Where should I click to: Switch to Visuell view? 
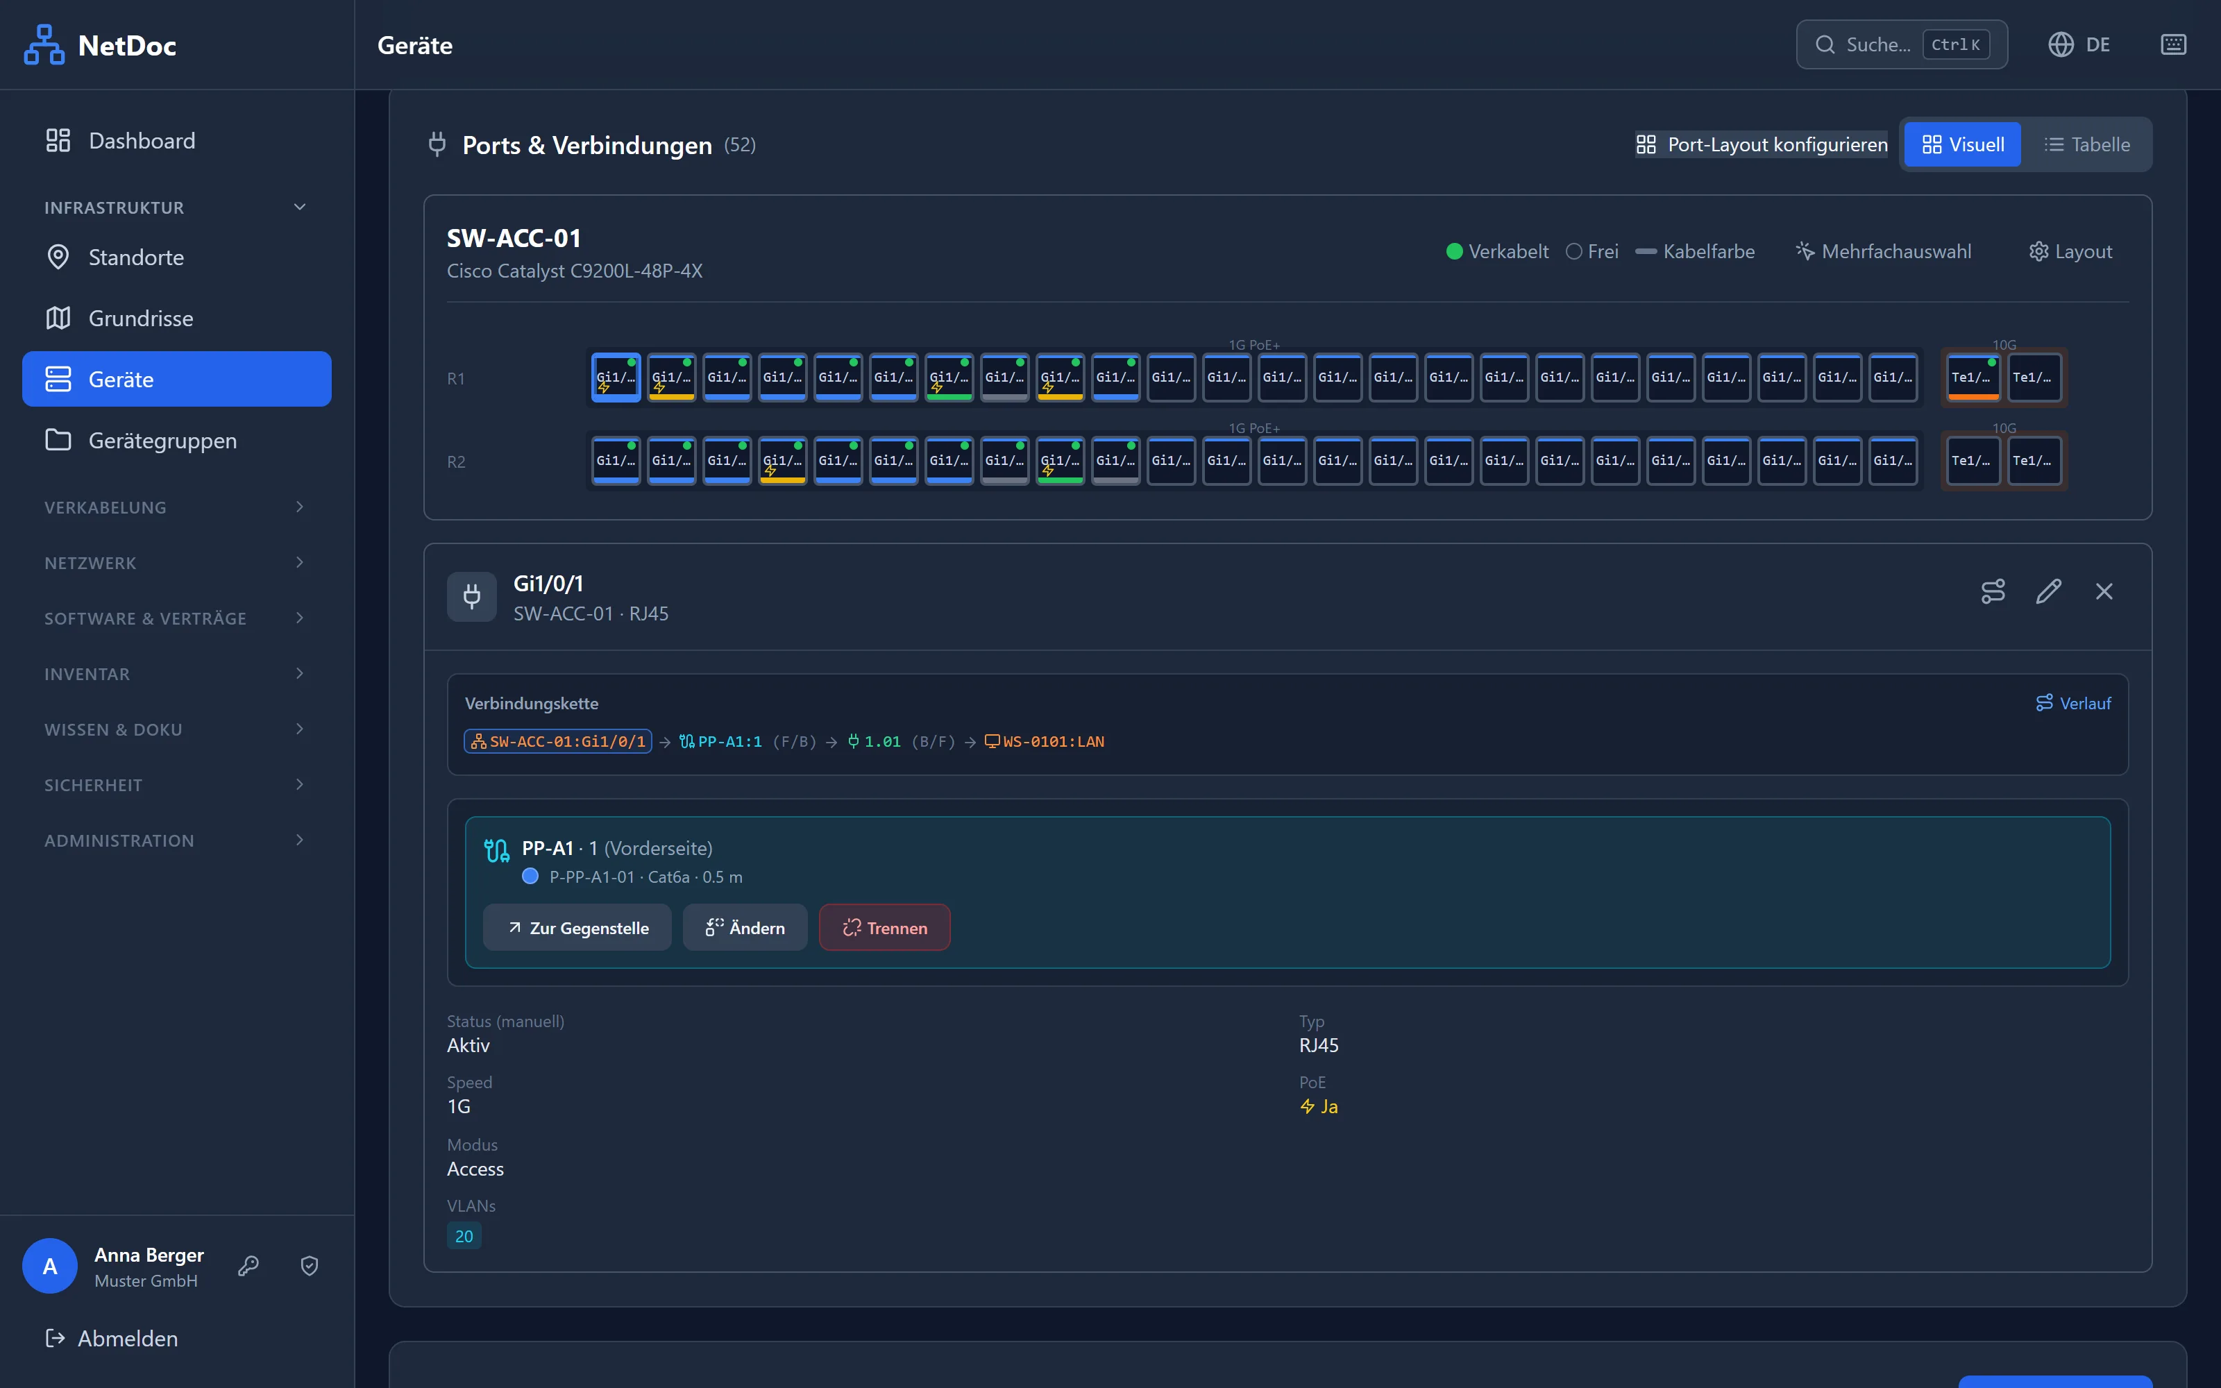pyautogui.click(x=1962, y=144)
